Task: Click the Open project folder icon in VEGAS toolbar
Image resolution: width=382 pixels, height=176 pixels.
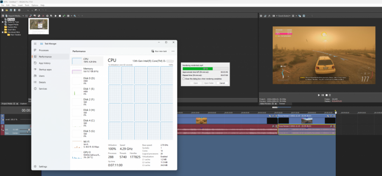Action: pyautogui.click(x=6, y=10)
